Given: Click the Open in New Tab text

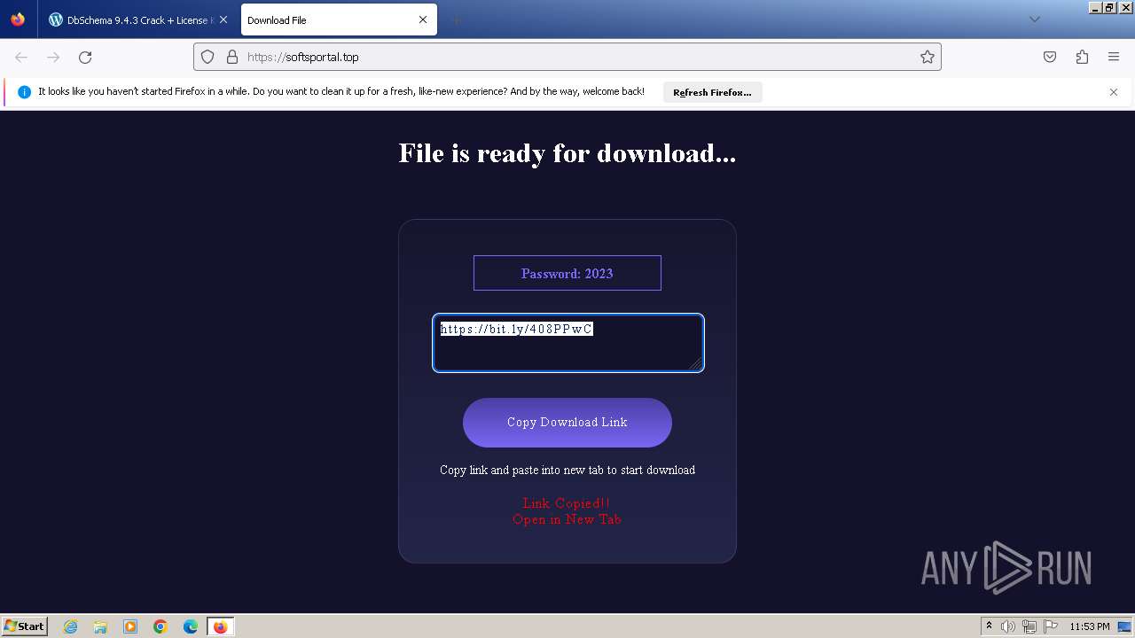Looking at the screenshot, I should tap(567, 519).
